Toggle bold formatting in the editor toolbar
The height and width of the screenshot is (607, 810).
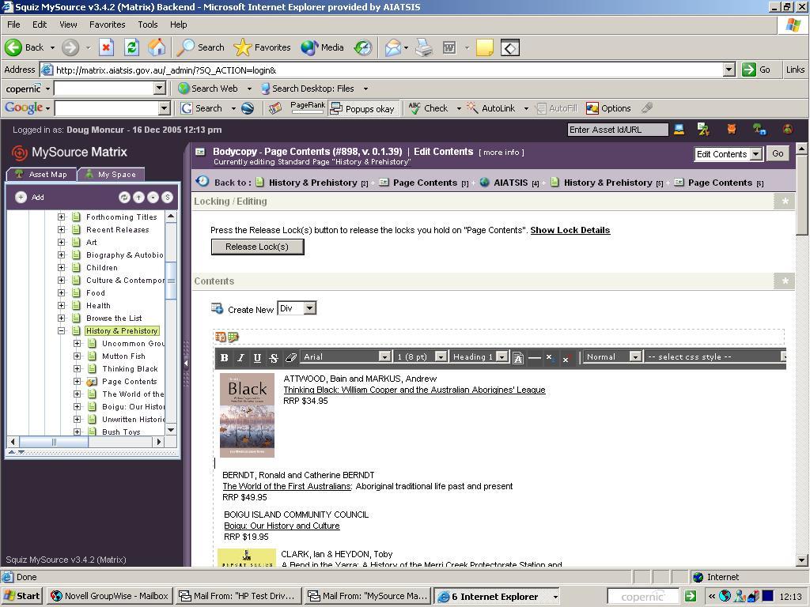[225, 357]
